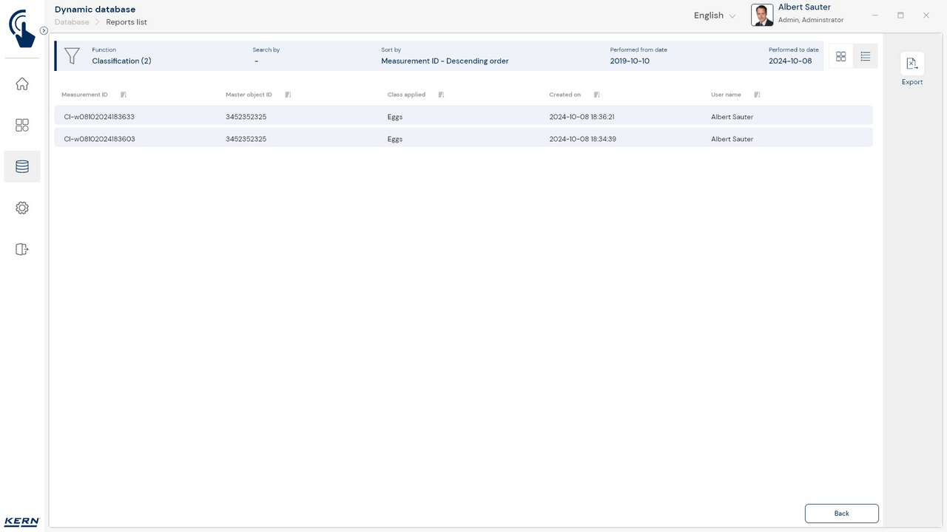Image resolution: width=947 pixels, height=532 pixels.
Task: Open the English language dropdown
Action: coord(714,16)
